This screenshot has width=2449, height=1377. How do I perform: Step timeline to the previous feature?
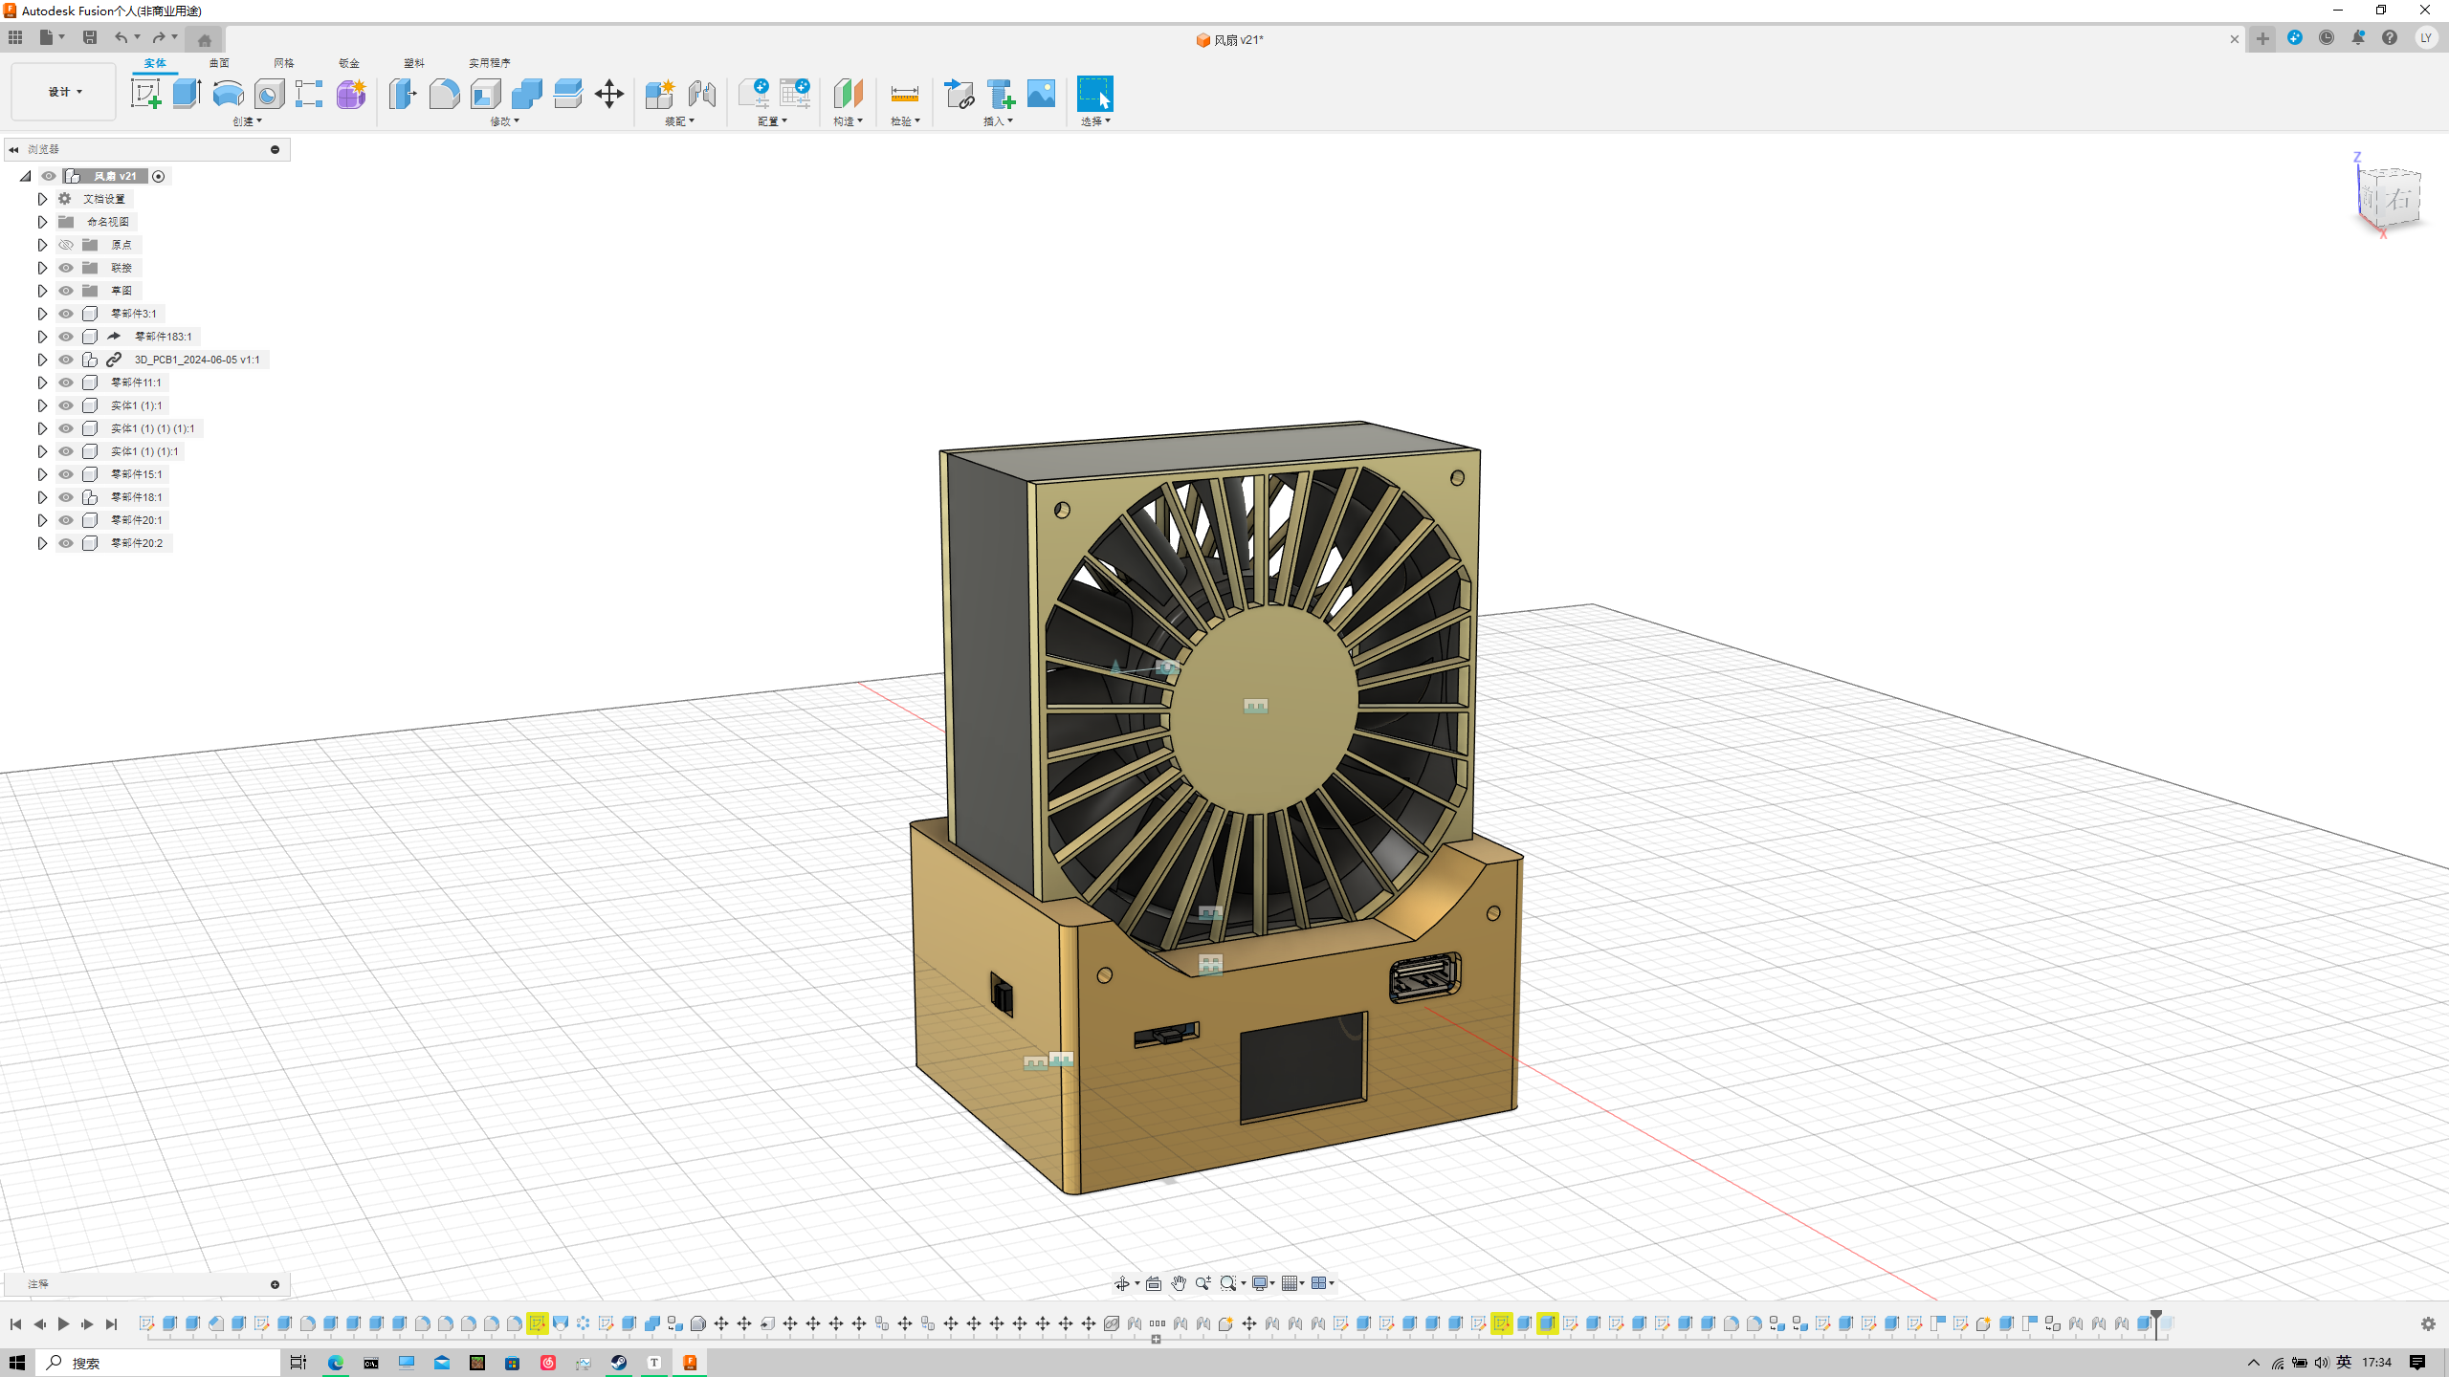(39, 1324)
